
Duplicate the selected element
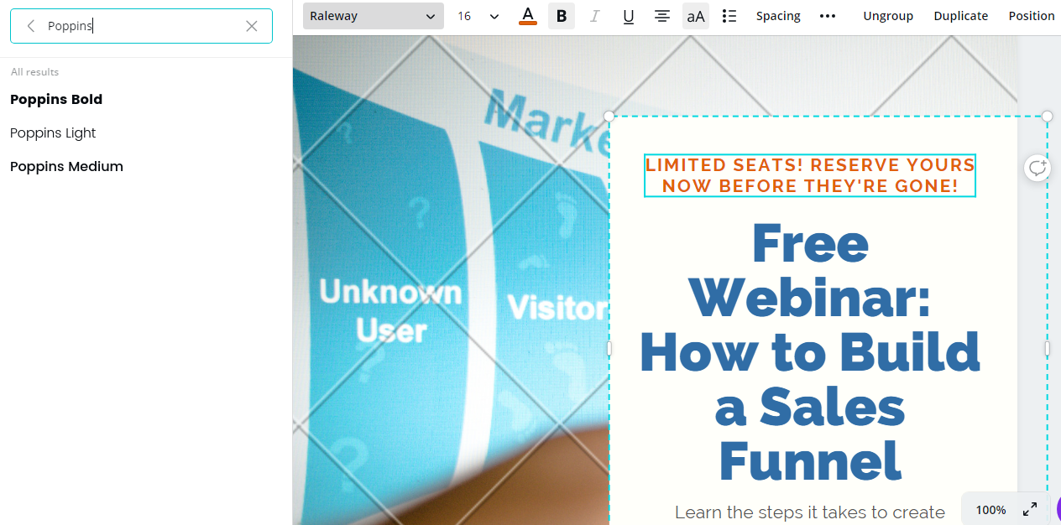(x=960, y=16)
